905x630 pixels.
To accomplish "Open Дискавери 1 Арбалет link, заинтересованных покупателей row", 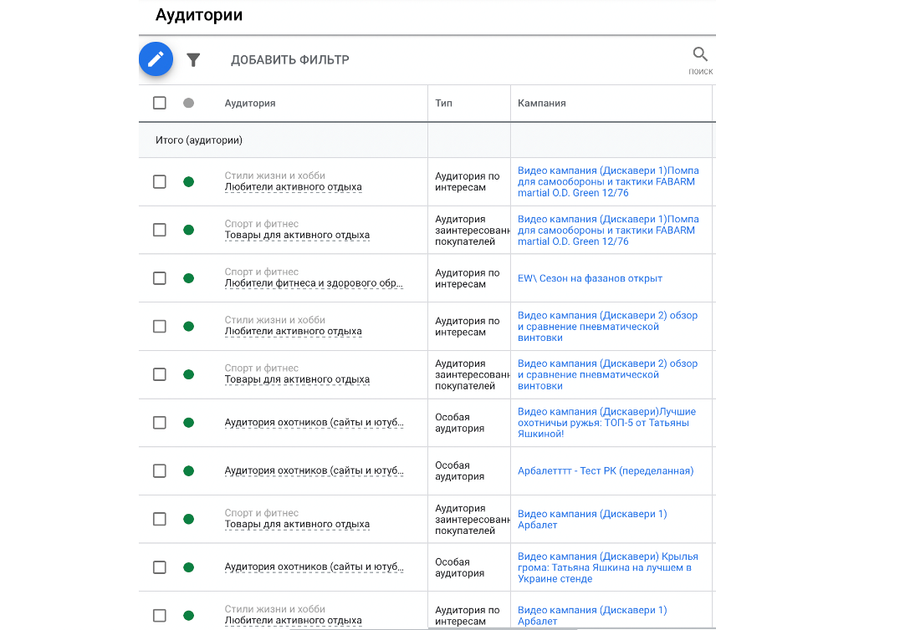I will click(x=592, y=519).
